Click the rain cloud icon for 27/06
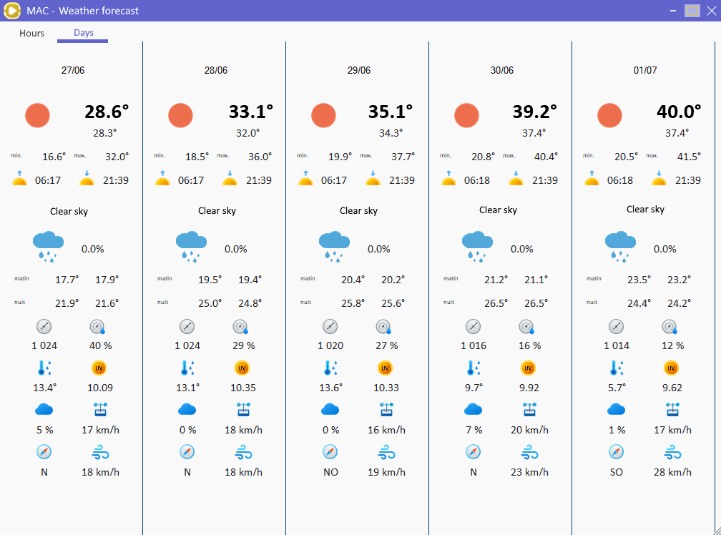 (49, 247)
